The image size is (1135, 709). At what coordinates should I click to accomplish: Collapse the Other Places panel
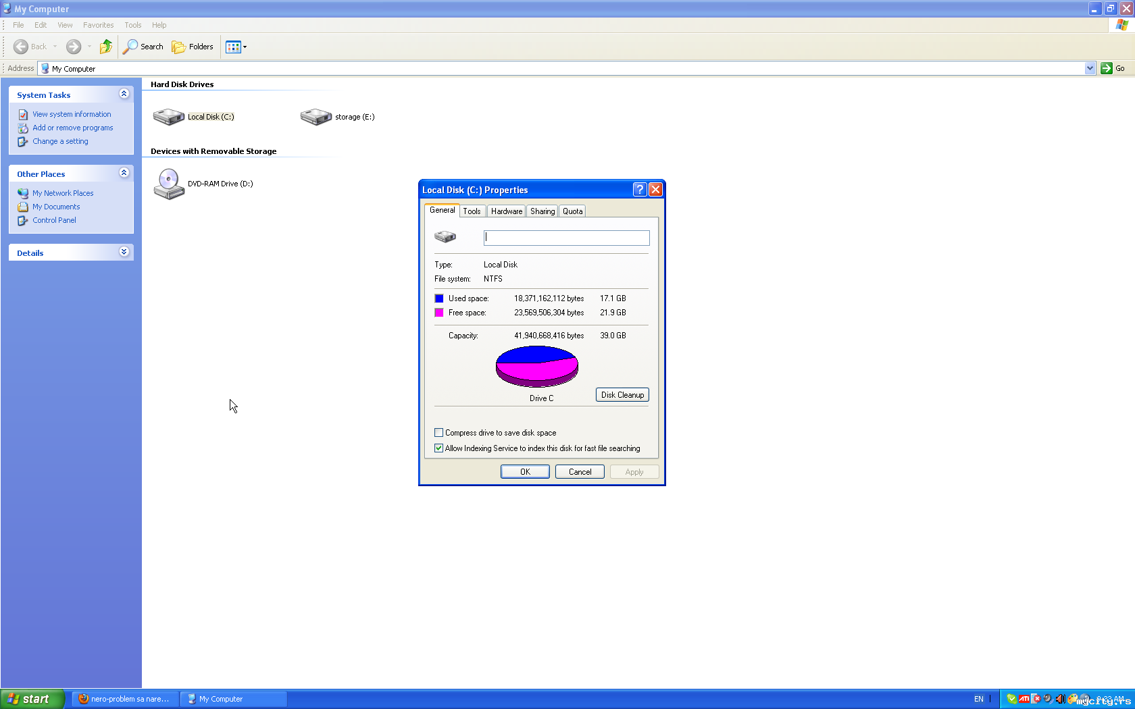pos(124,173)
